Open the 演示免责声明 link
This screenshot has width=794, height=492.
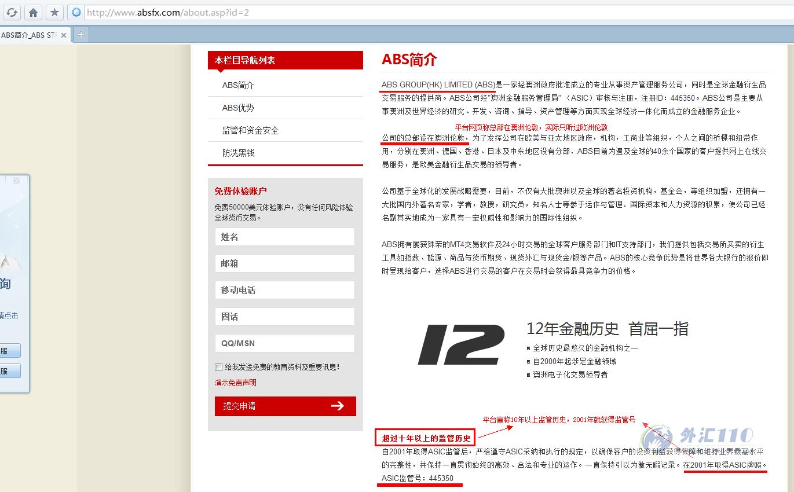pos(236,383)
